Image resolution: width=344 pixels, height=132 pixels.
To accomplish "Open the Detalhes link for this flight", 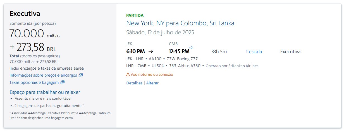I will (134, 83).
